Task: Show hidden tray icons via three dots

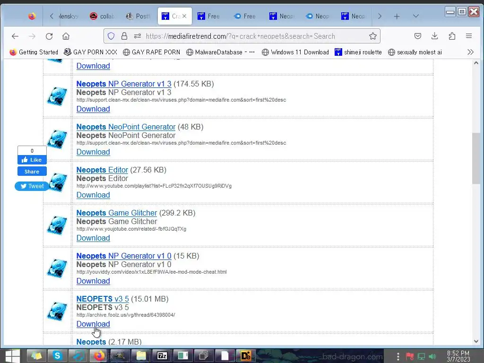Action: coord(398,356)
